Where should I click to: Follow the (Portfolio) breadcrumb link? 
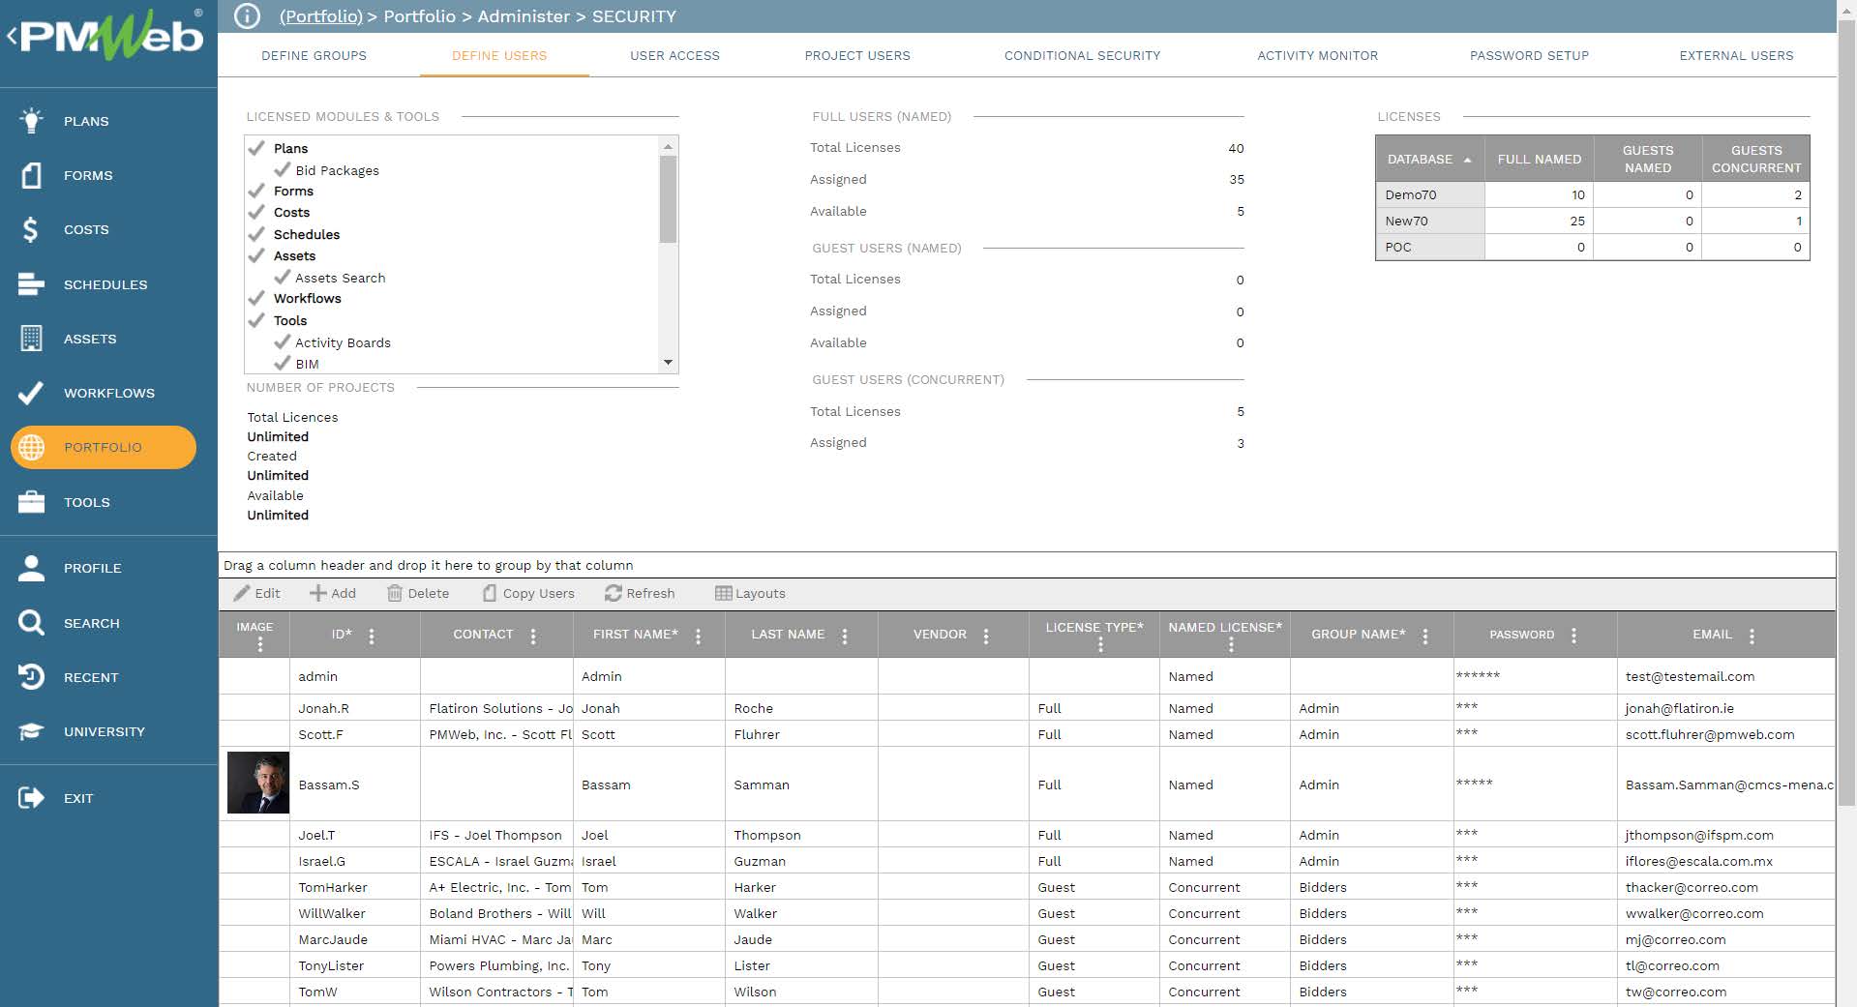(320, 16)
